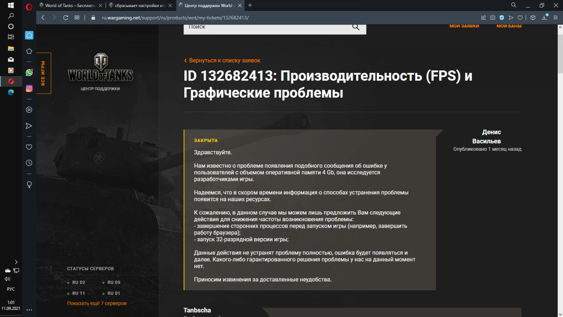563x317 pixels.
Task: Open МОИ ЗАЯВКИ section
Action: coord(464,26)
